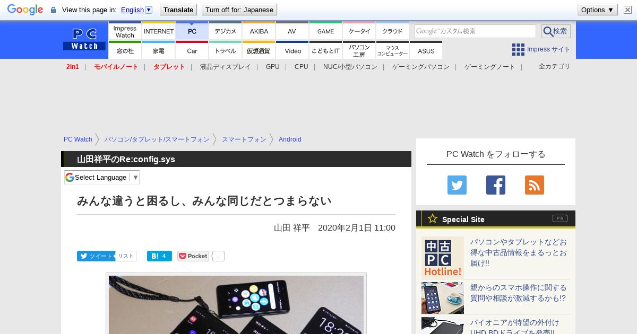This screenshot has width=637, height=334.
Task: Go to デジカメ tab
Action: point(226,31)
